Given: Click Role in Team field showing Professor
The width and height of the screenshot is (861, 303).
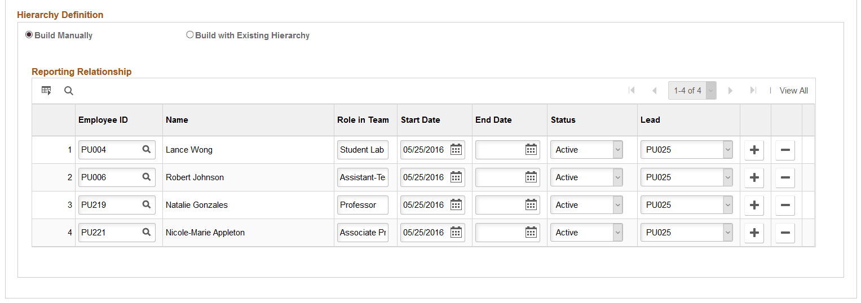Looking at the screenshot, I should coord(362,205).
